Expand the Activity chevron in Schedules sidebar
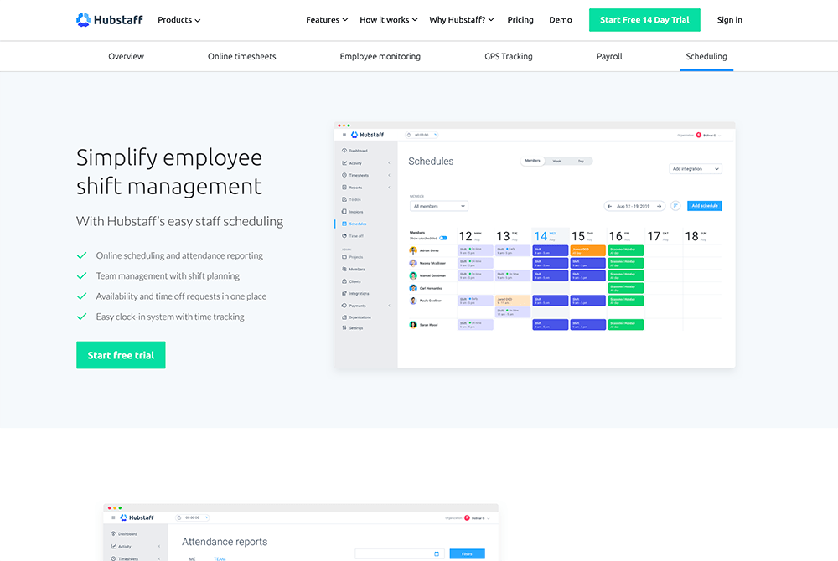The width and height of the screenshot is (838, 561). 389,162
